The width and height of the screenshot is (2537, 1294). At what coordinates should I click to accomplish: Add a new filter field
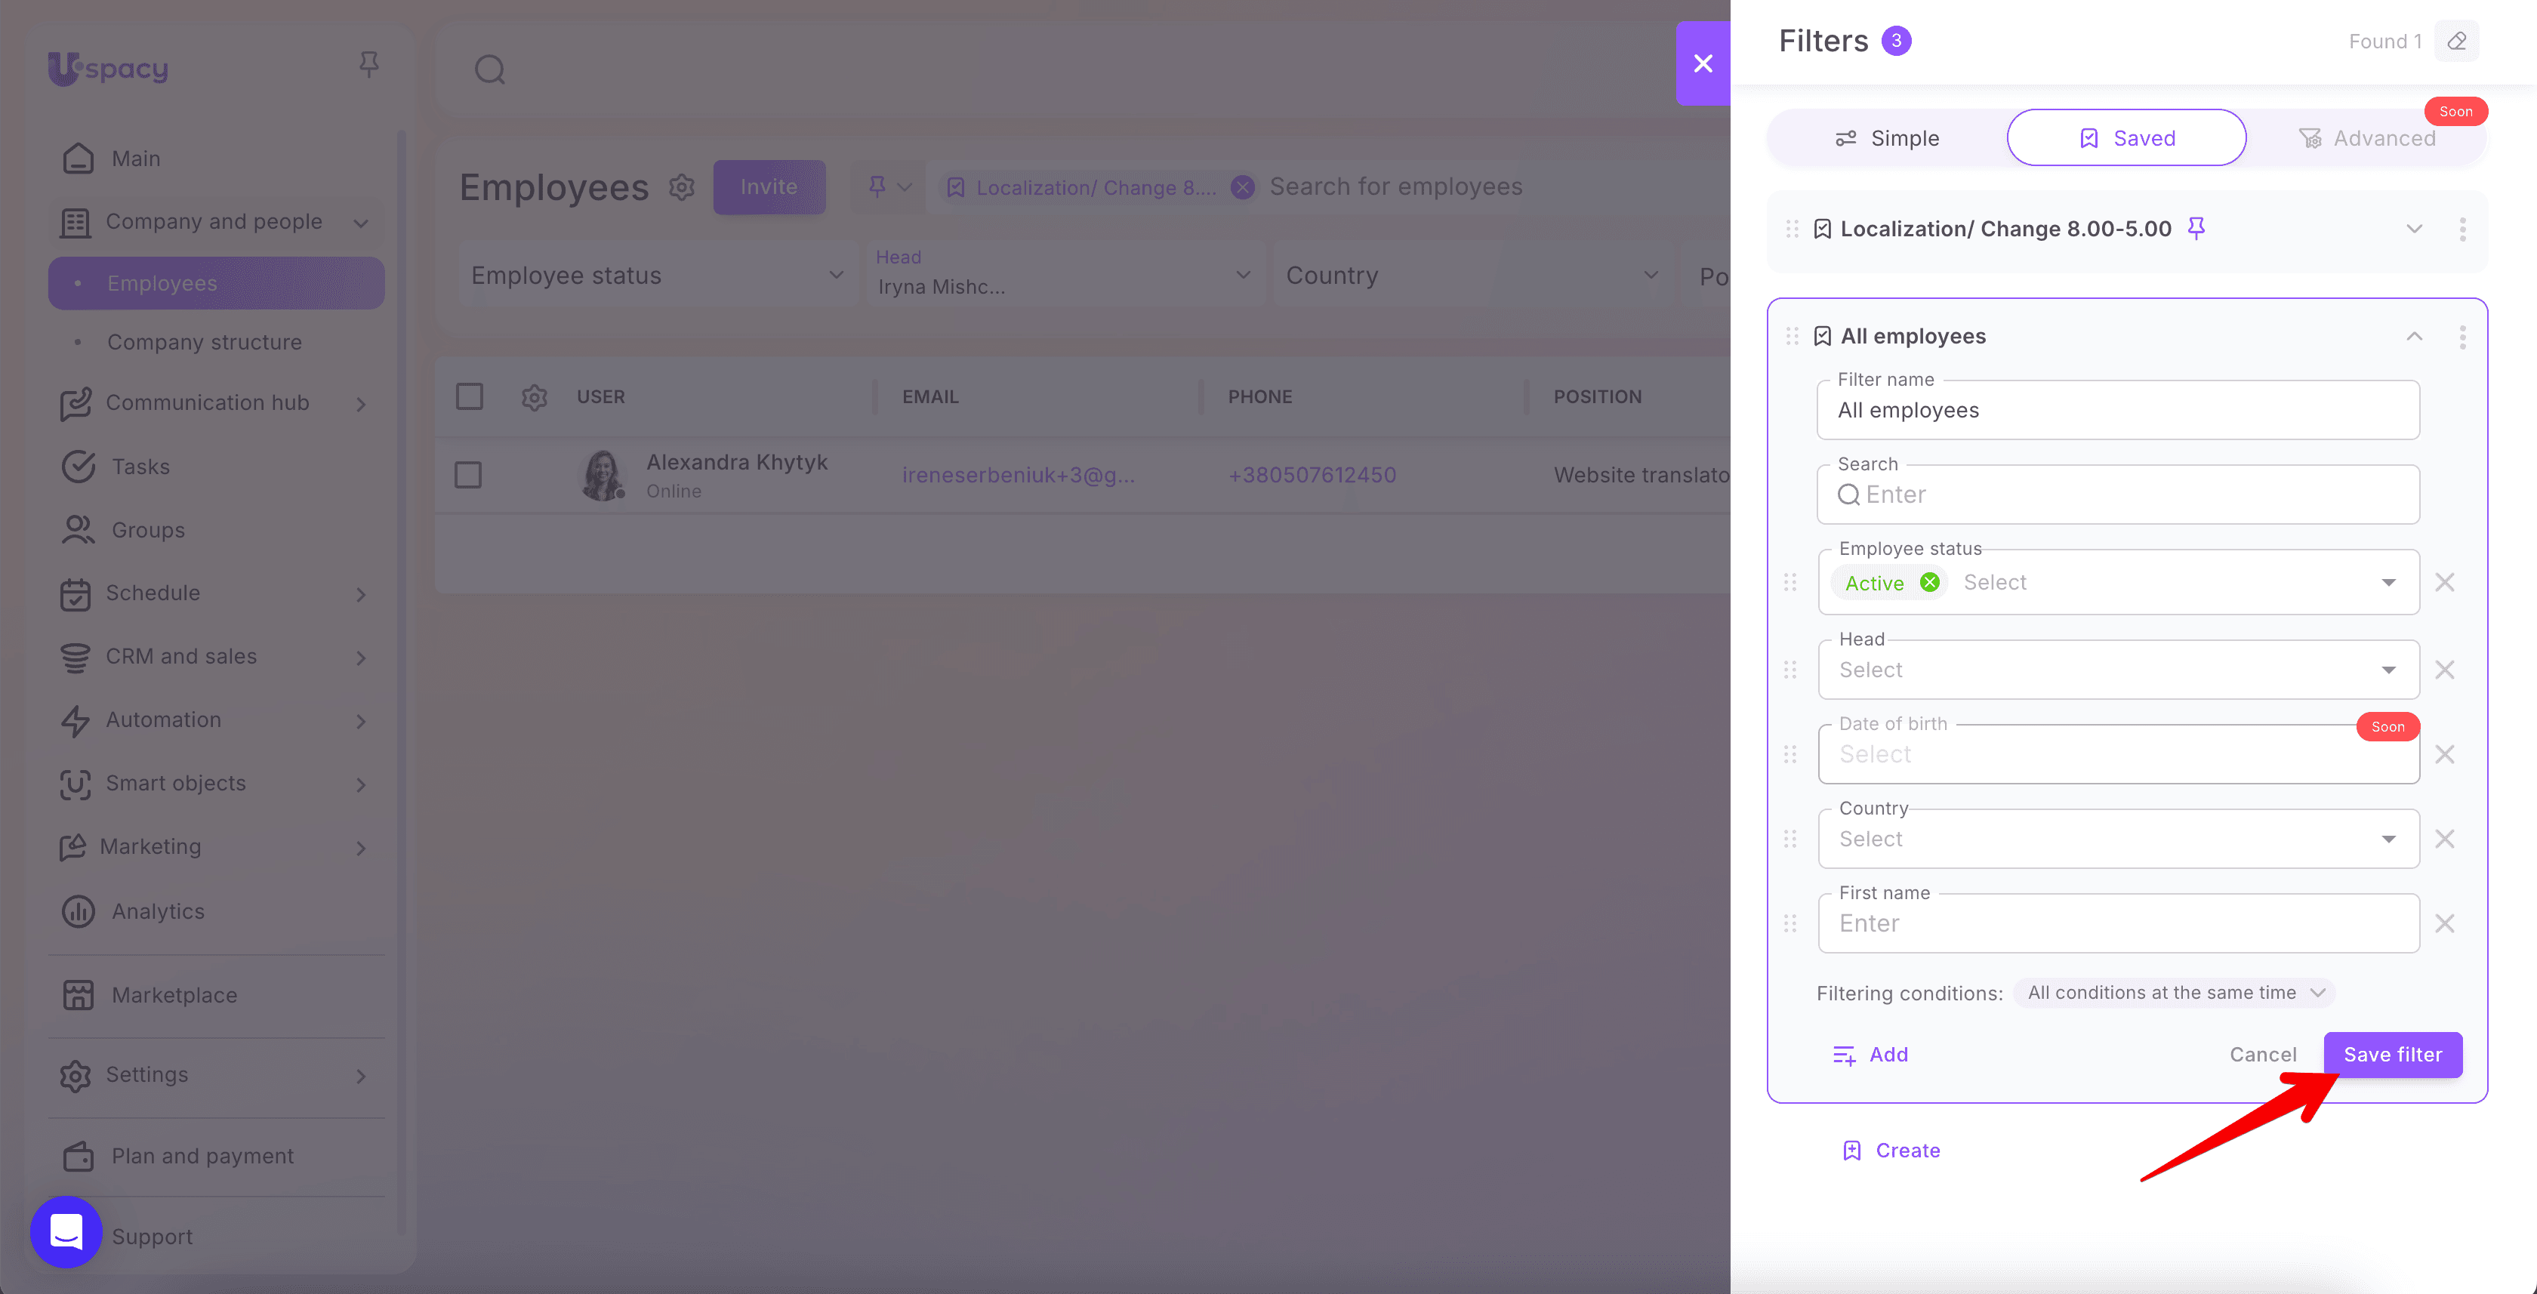1870,1055
